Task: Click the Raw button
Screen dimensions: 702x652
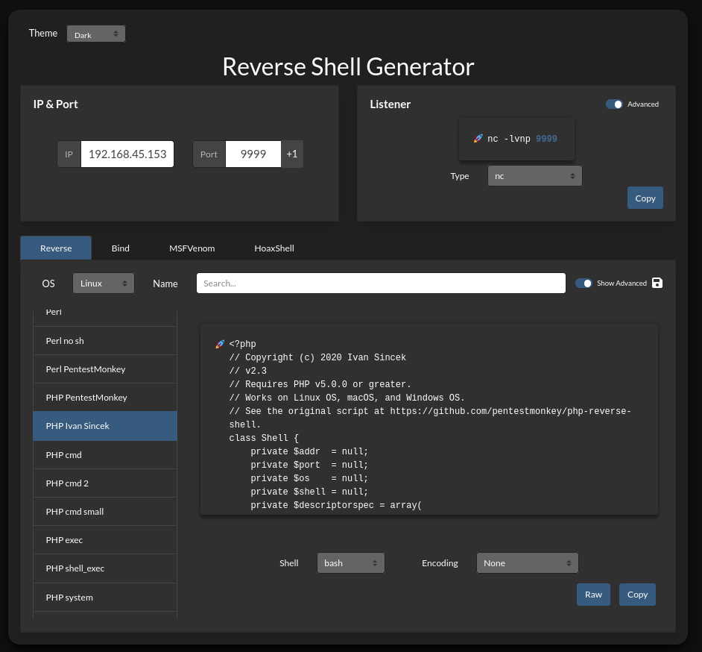Action: [x=593, y=595]
